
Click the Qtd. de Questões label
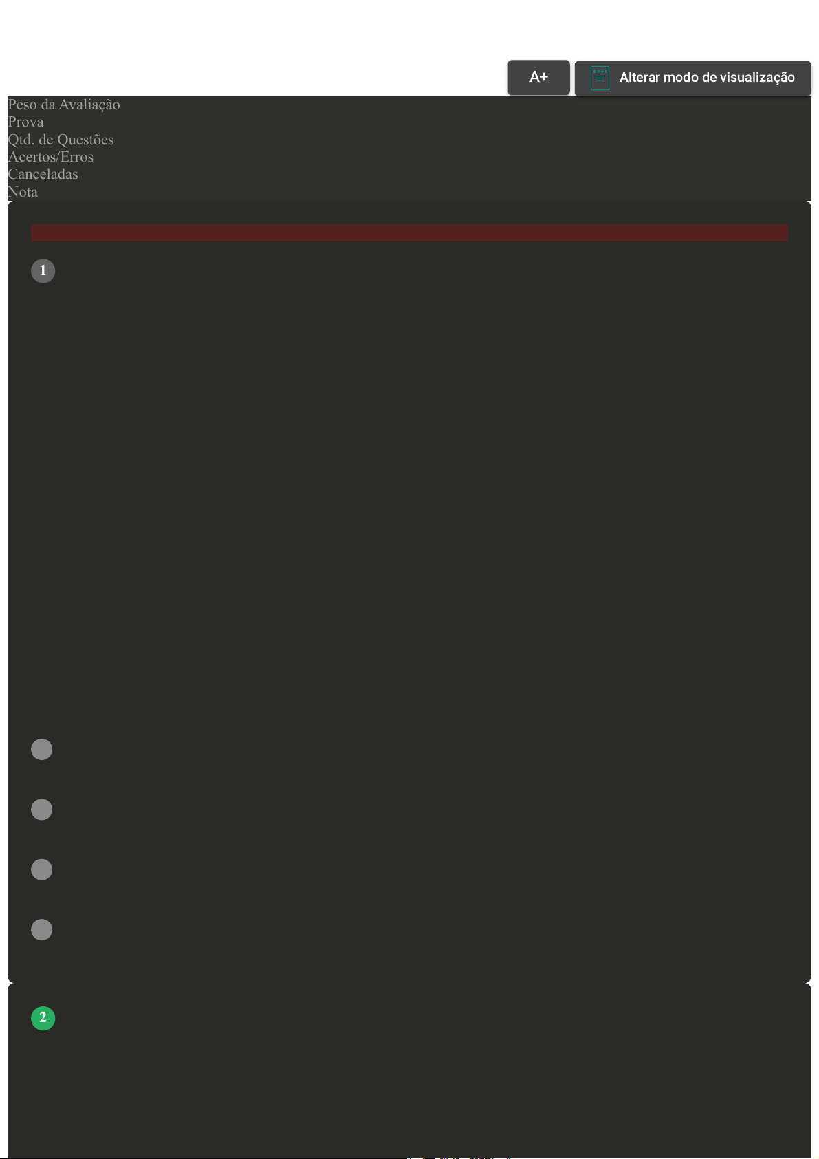(x=61, y=140)
